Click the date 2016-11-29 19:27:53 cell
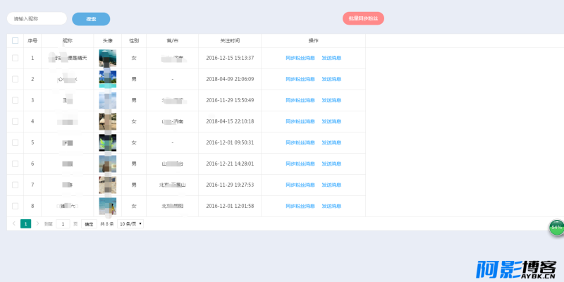Screen dimensions: 564x282 click(x=230, y=185)
